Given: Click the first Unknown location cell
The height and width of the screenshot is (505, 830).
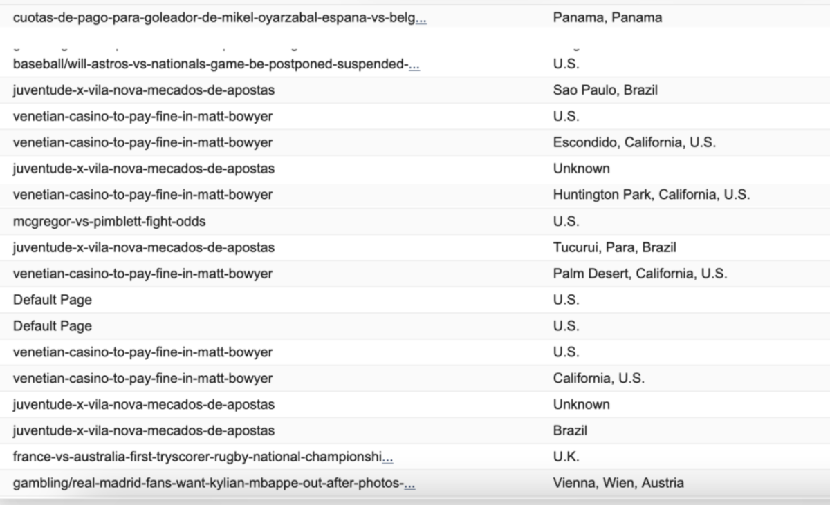Looking at the screenshot, I should pyautogui.click(x=582, y=169).
